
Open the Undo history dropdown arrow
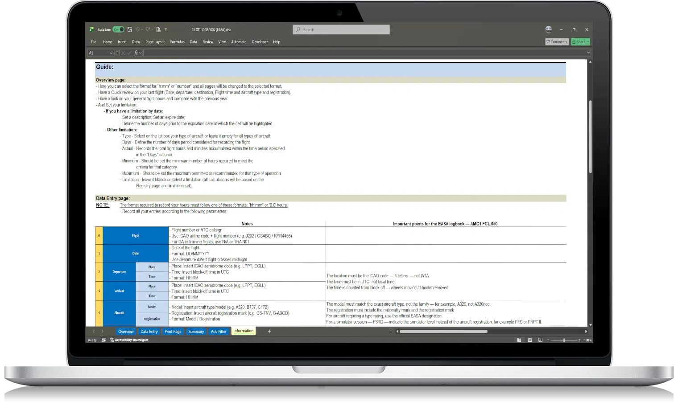[x=142, y=29]
